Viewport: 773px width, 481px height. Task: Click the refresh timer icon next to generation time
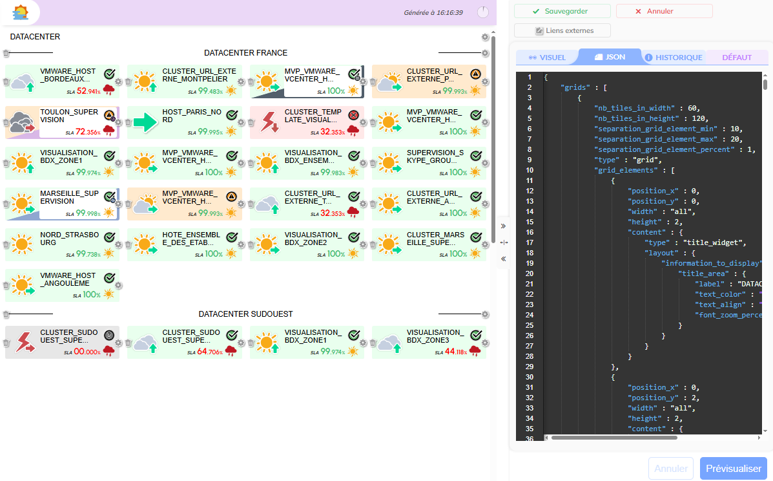pyautogui.click(x=483, y=12)
